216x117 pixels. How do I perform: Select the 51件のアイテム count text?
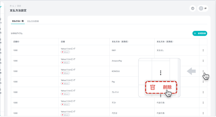pos(17,33)
